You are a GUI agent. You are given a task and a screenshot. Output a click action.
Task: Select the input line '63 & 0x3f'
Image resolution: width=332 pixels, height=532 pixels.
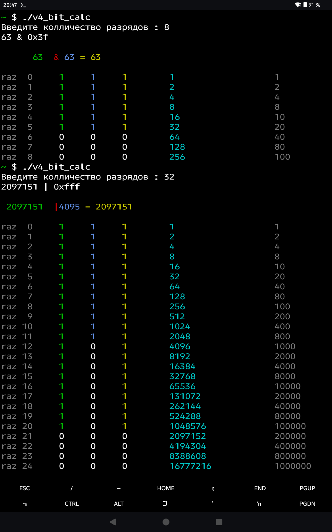25,37
